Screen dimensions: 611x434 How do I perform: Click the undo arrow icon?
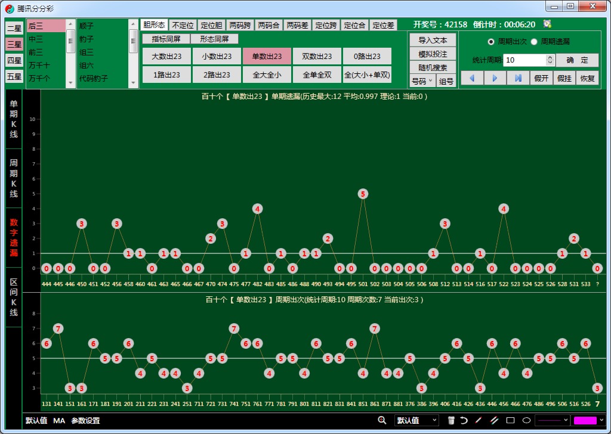point(464,420)
